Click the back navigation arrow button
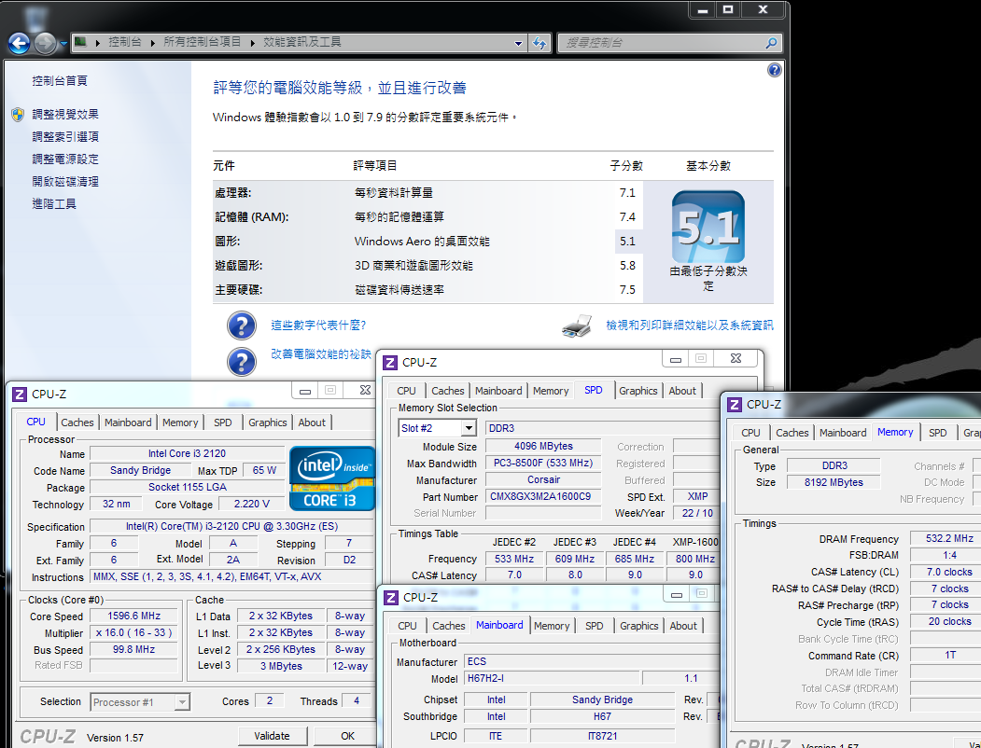Screen dimensions: 981x748 coord(19,43)
